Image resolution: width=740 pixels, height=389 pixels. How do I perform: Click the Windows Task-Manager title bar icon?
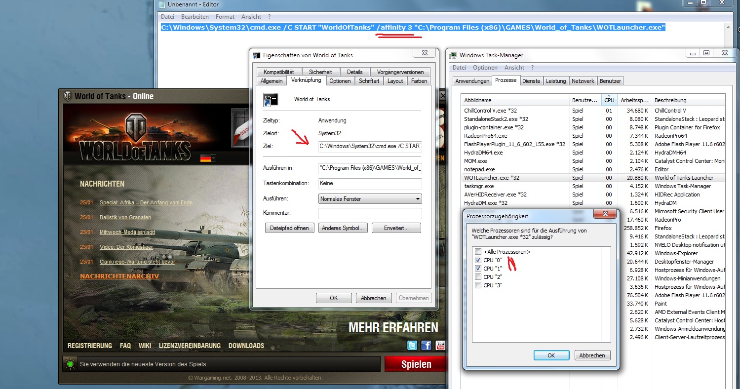point(454,55)
